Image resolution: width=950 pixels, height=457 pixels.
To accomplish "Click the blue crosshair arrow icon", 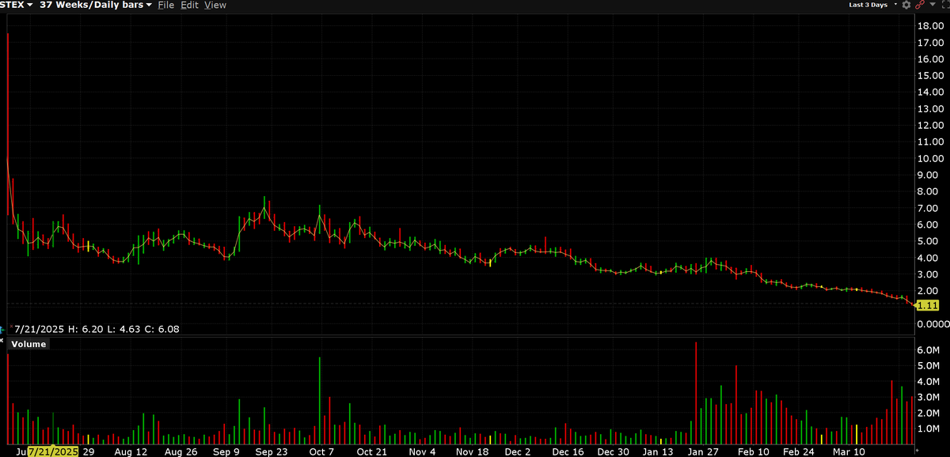I will [x=2, y=328].
